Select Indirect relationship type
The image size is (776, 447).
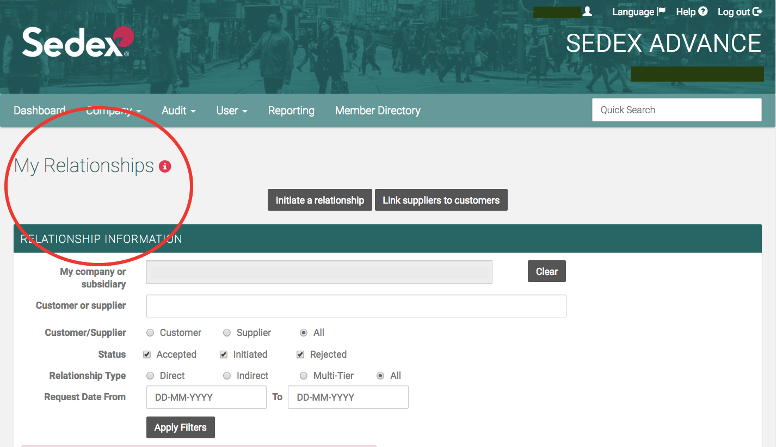coord(227,376)
